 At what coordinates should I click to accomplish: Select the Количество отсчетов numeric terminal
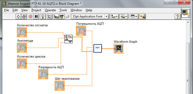22,32
